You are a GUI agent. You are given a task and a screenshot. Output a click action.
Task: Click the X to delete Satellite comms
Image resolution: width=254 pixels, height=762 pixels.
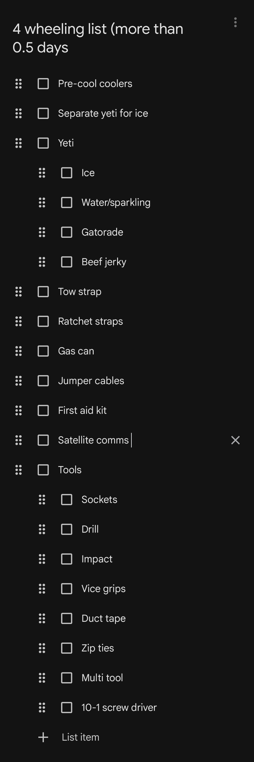[x=235, y=440]
